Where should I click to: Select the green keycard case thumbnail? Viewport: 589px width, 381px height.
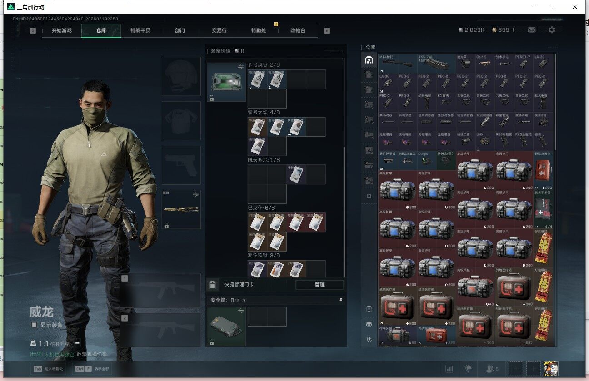point(226,82)
